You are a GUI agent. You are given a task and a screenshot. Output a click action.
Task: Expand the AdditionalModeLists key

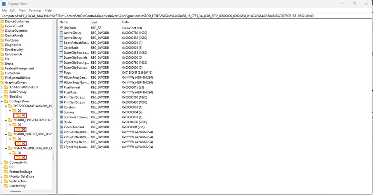(2, 87)
